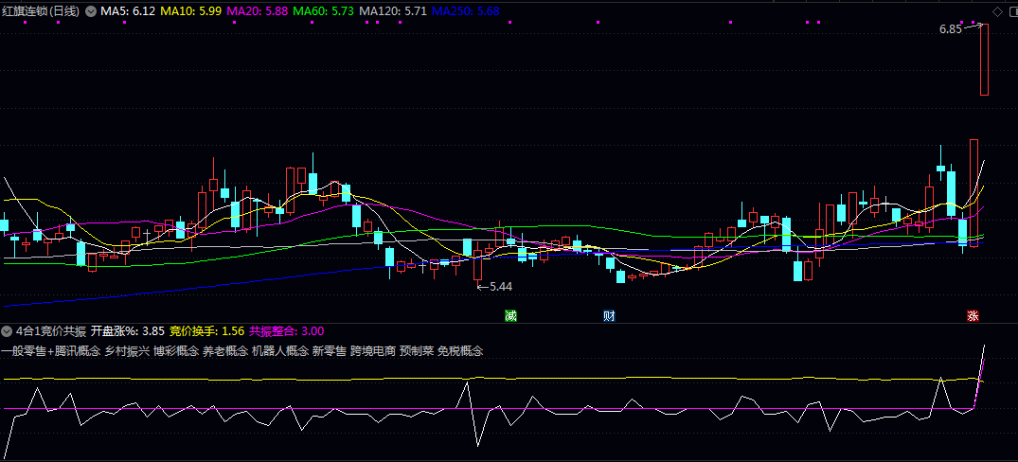Click the 4合1竞价共振 indicator name

tap(50, 331)
